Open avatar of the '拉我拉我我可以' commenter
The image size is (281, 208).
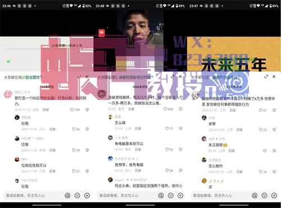coord(17,160)
